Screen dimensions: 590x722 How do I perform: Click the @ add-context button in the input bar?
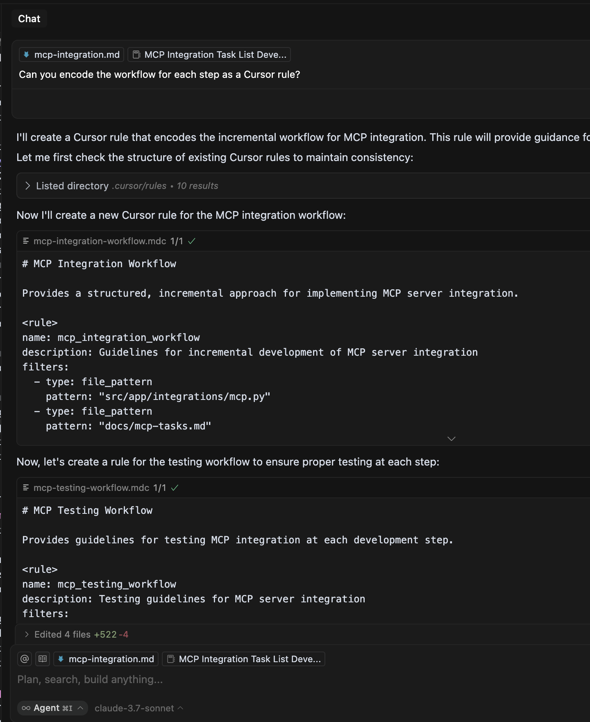25,659
